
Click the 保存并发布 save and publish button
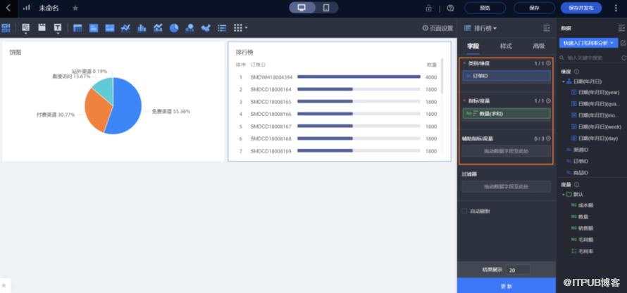point(581,8)
